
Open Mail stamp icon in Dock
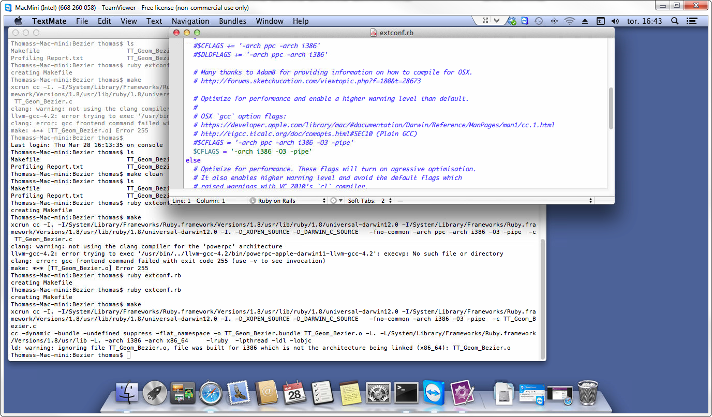point(239,393)
